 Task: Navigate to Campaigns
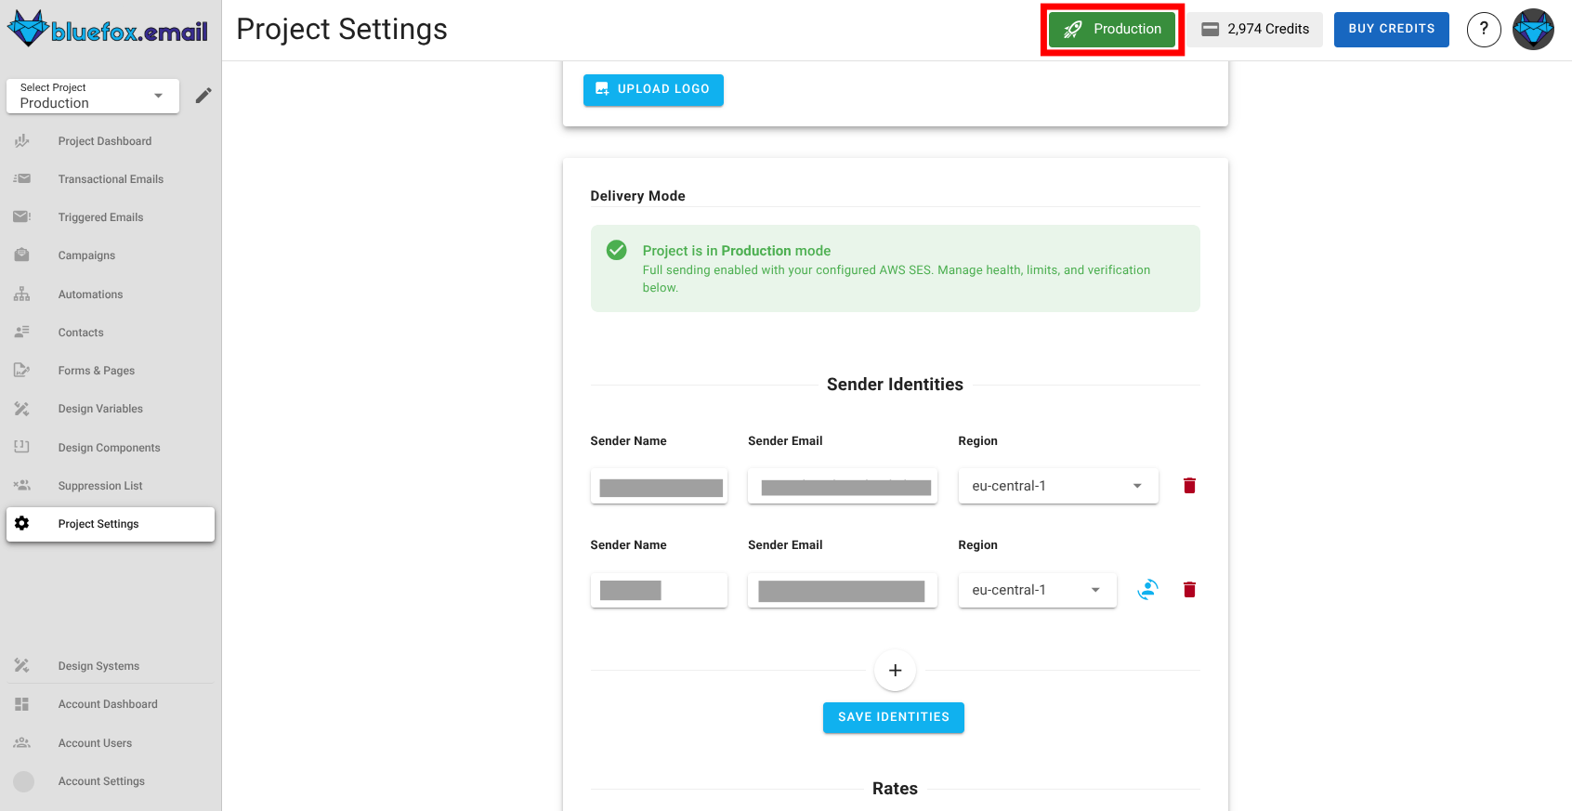click(86, 255)
